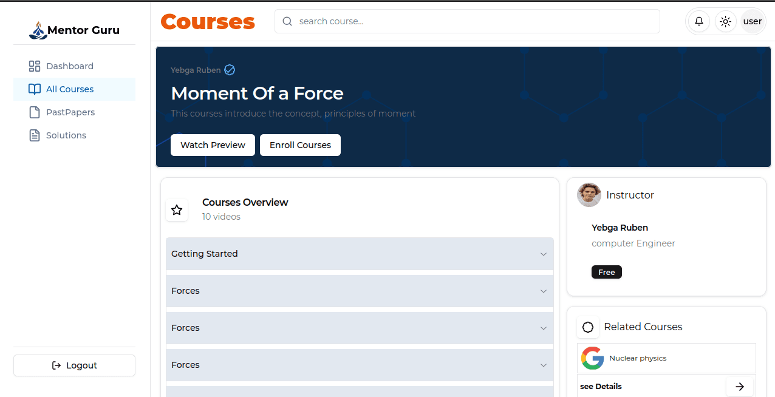
Task: Click the Nuclear physics course name
Action: pyautogui.click(x=638, y=358)
